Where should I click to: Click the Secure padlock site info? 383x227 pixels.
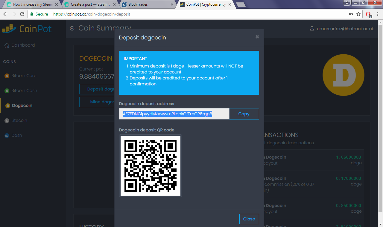39,14
